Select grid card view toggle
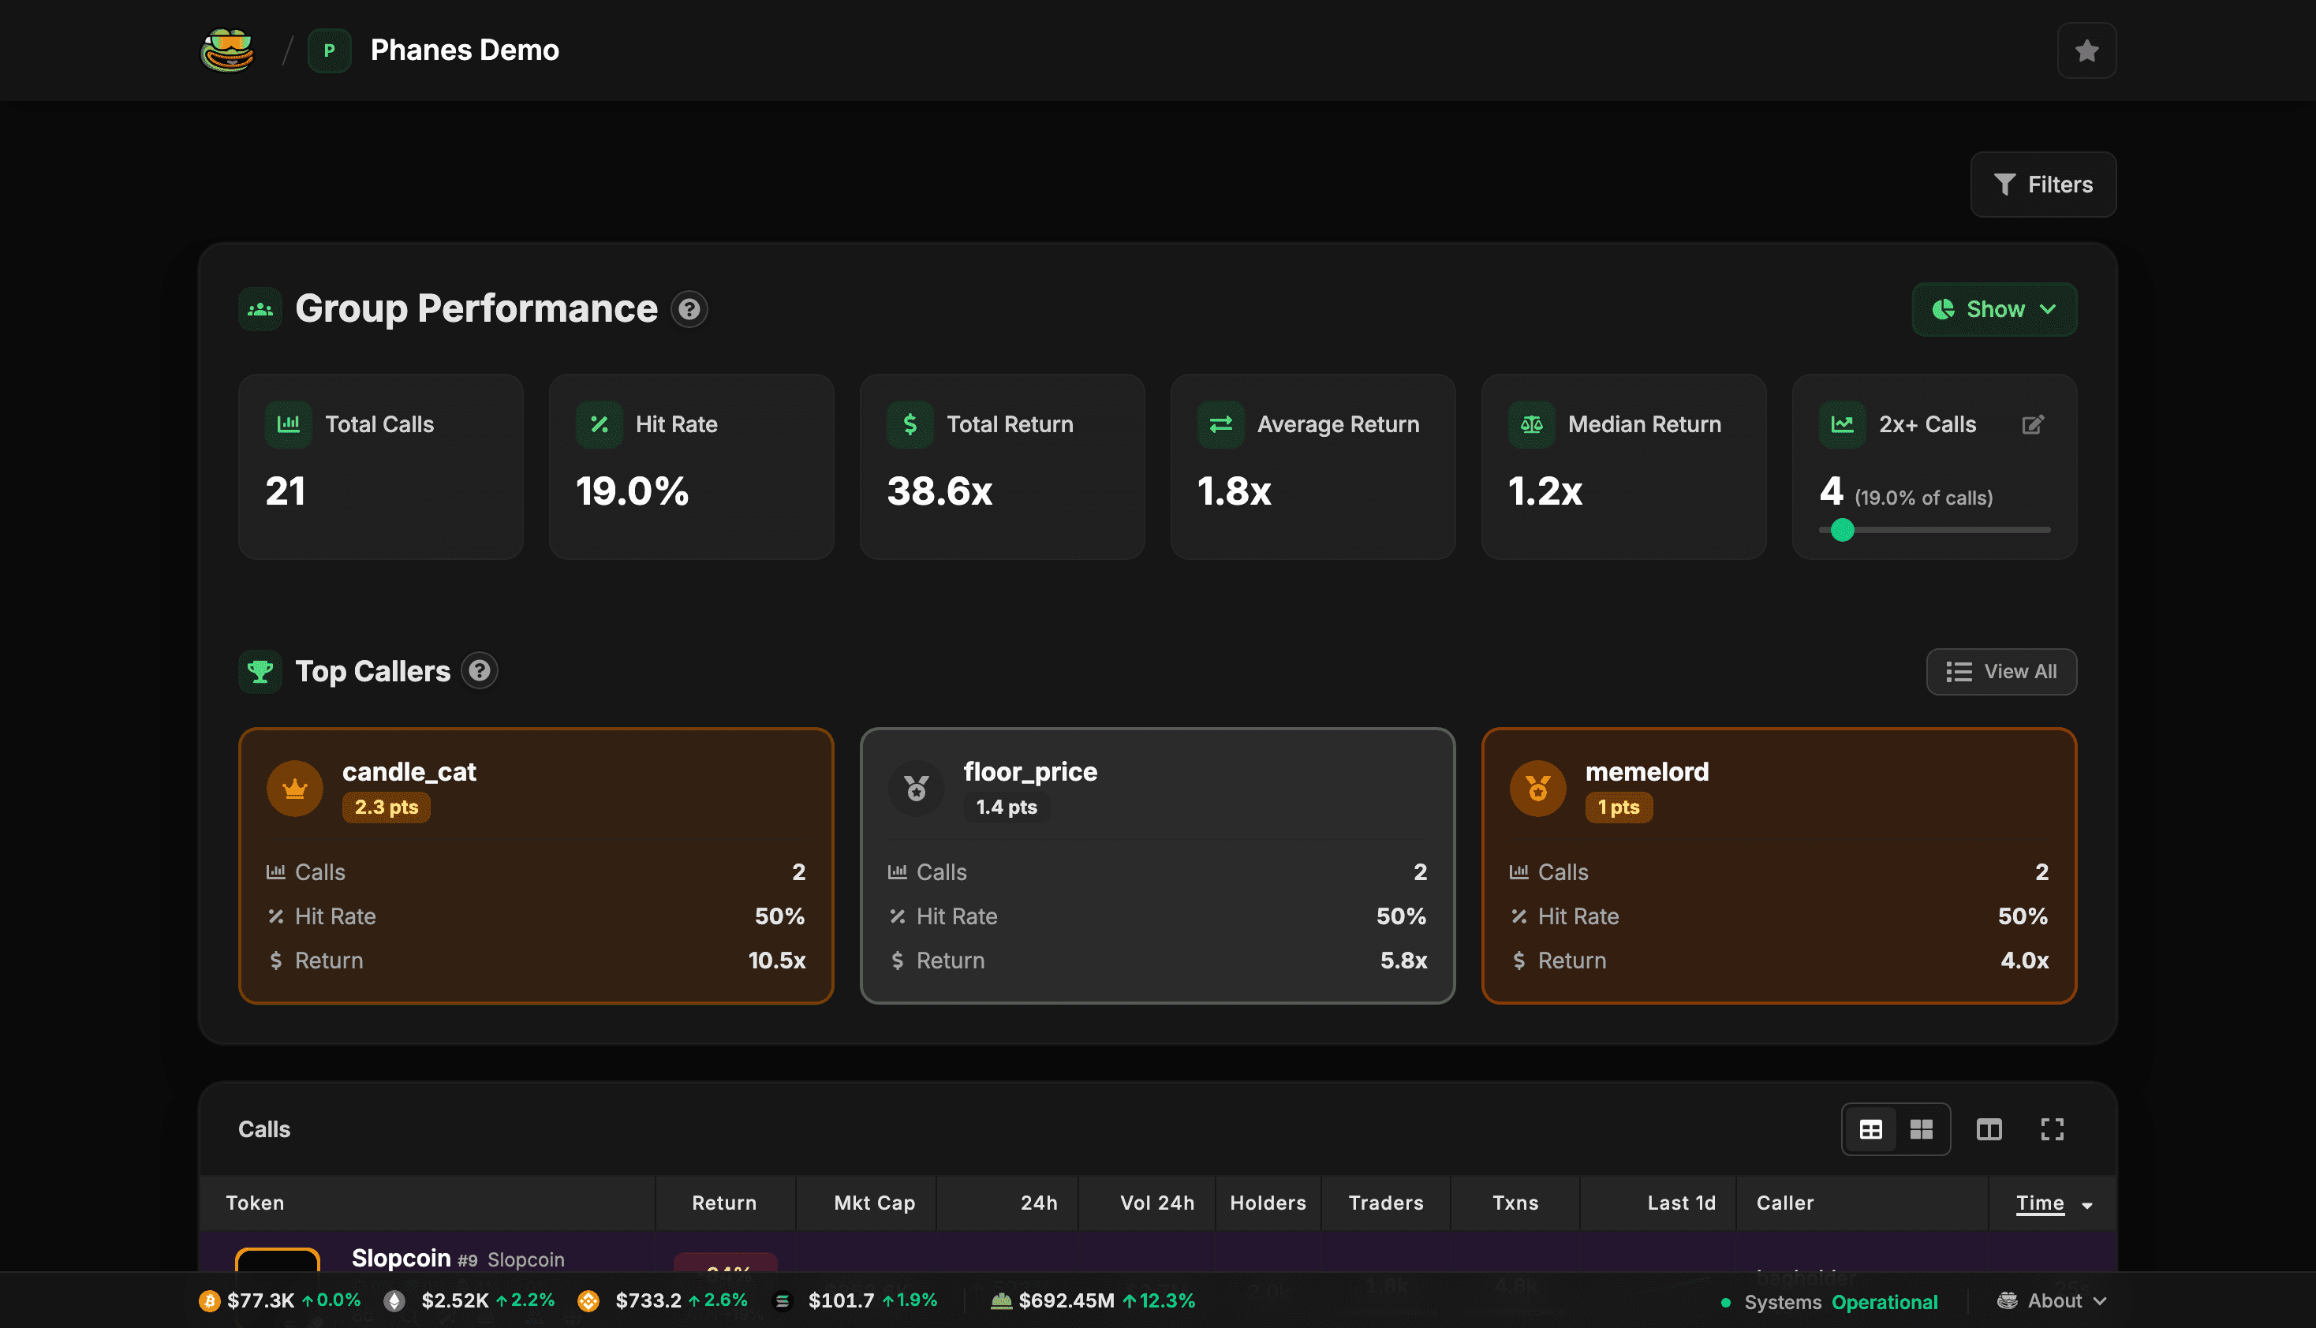Image resolution: width=2316 pixels, height=1328 pixels. 1921,1129
